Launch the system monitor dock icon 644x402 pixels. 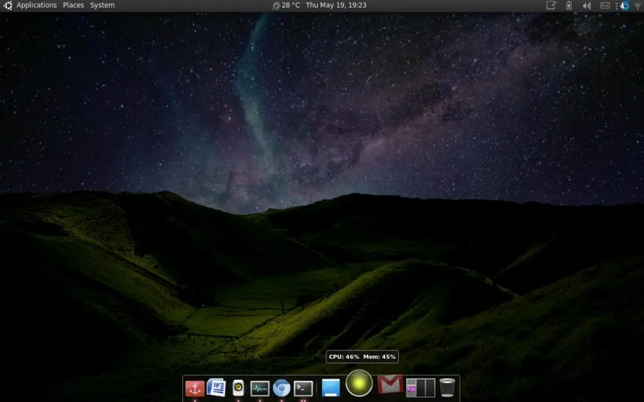point(260,388)
